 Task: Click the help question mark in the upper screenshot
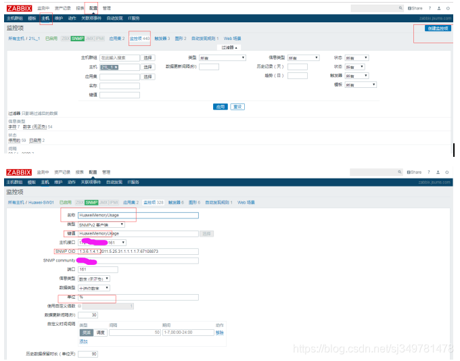pos(430,8)
